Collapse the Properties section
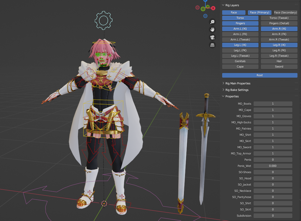 (232, 96)
